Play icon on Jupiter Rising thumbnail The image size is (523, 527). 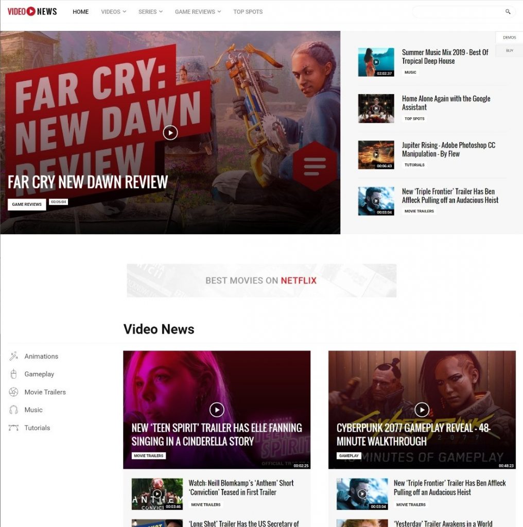[376, 154]
